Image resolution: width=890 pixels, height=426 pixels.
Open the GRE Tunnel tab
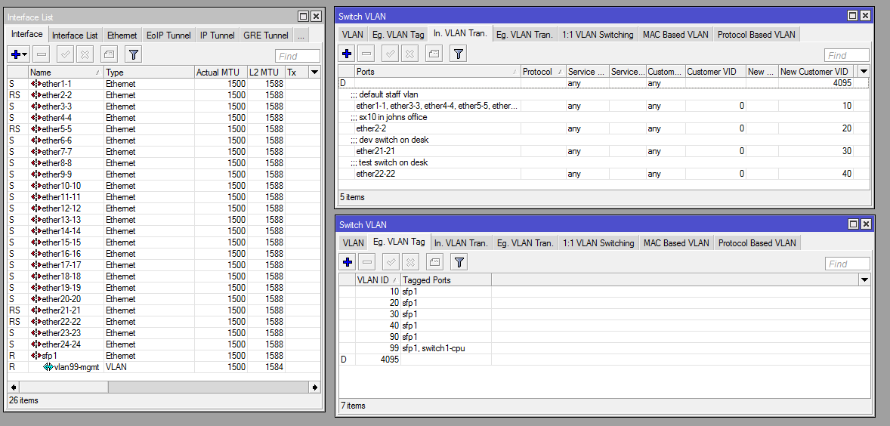coord(266,35)
